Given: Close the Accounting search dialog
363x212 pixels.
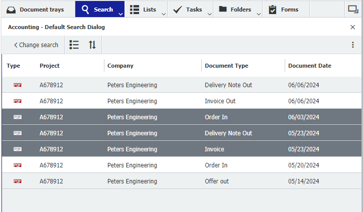Looking at the screenshot, I should pos(352,27).
